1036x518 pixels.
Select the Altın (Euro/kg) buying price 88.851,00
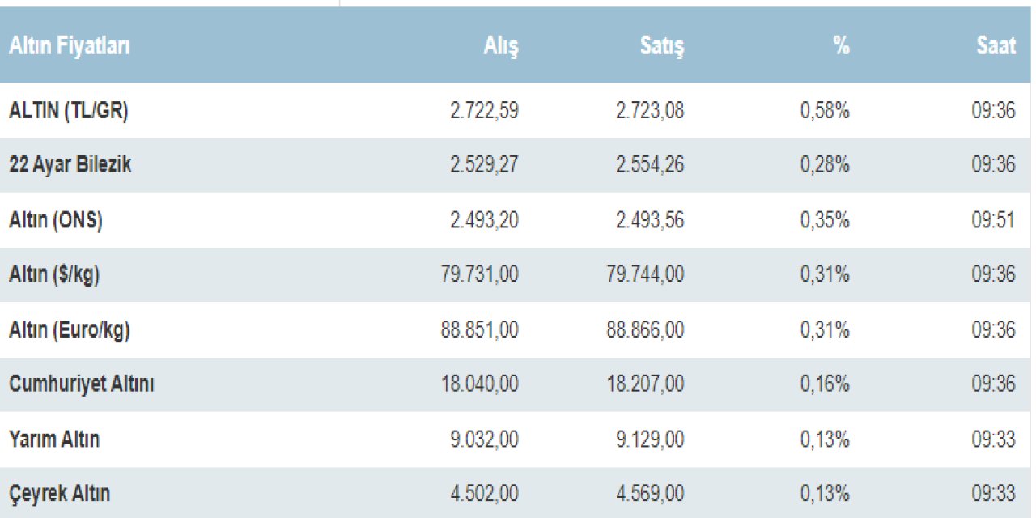(480, 330)
